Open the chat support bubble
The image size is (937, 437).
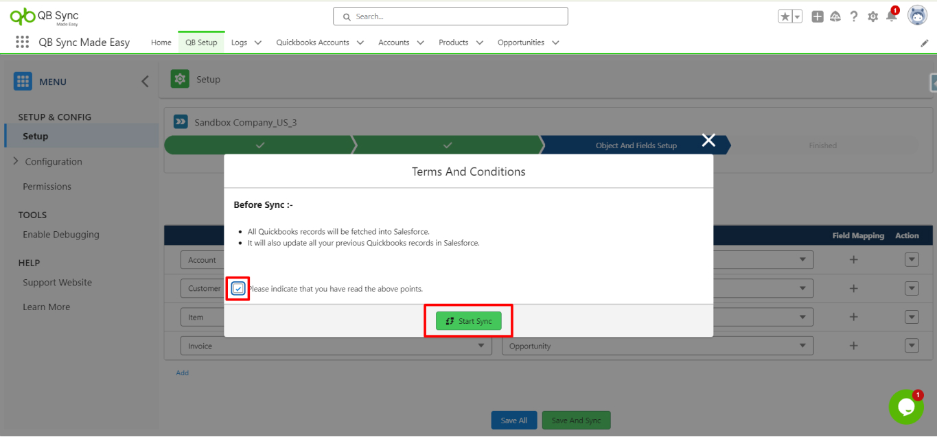[x=905, y=407]
